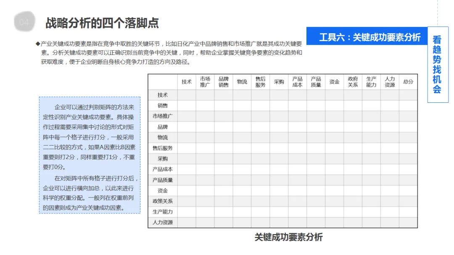
Task: Select the 销售 row label
Action: coord(163,106)
